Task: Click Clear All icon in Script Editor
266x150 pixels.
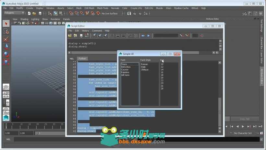Action: click(105, 35)
